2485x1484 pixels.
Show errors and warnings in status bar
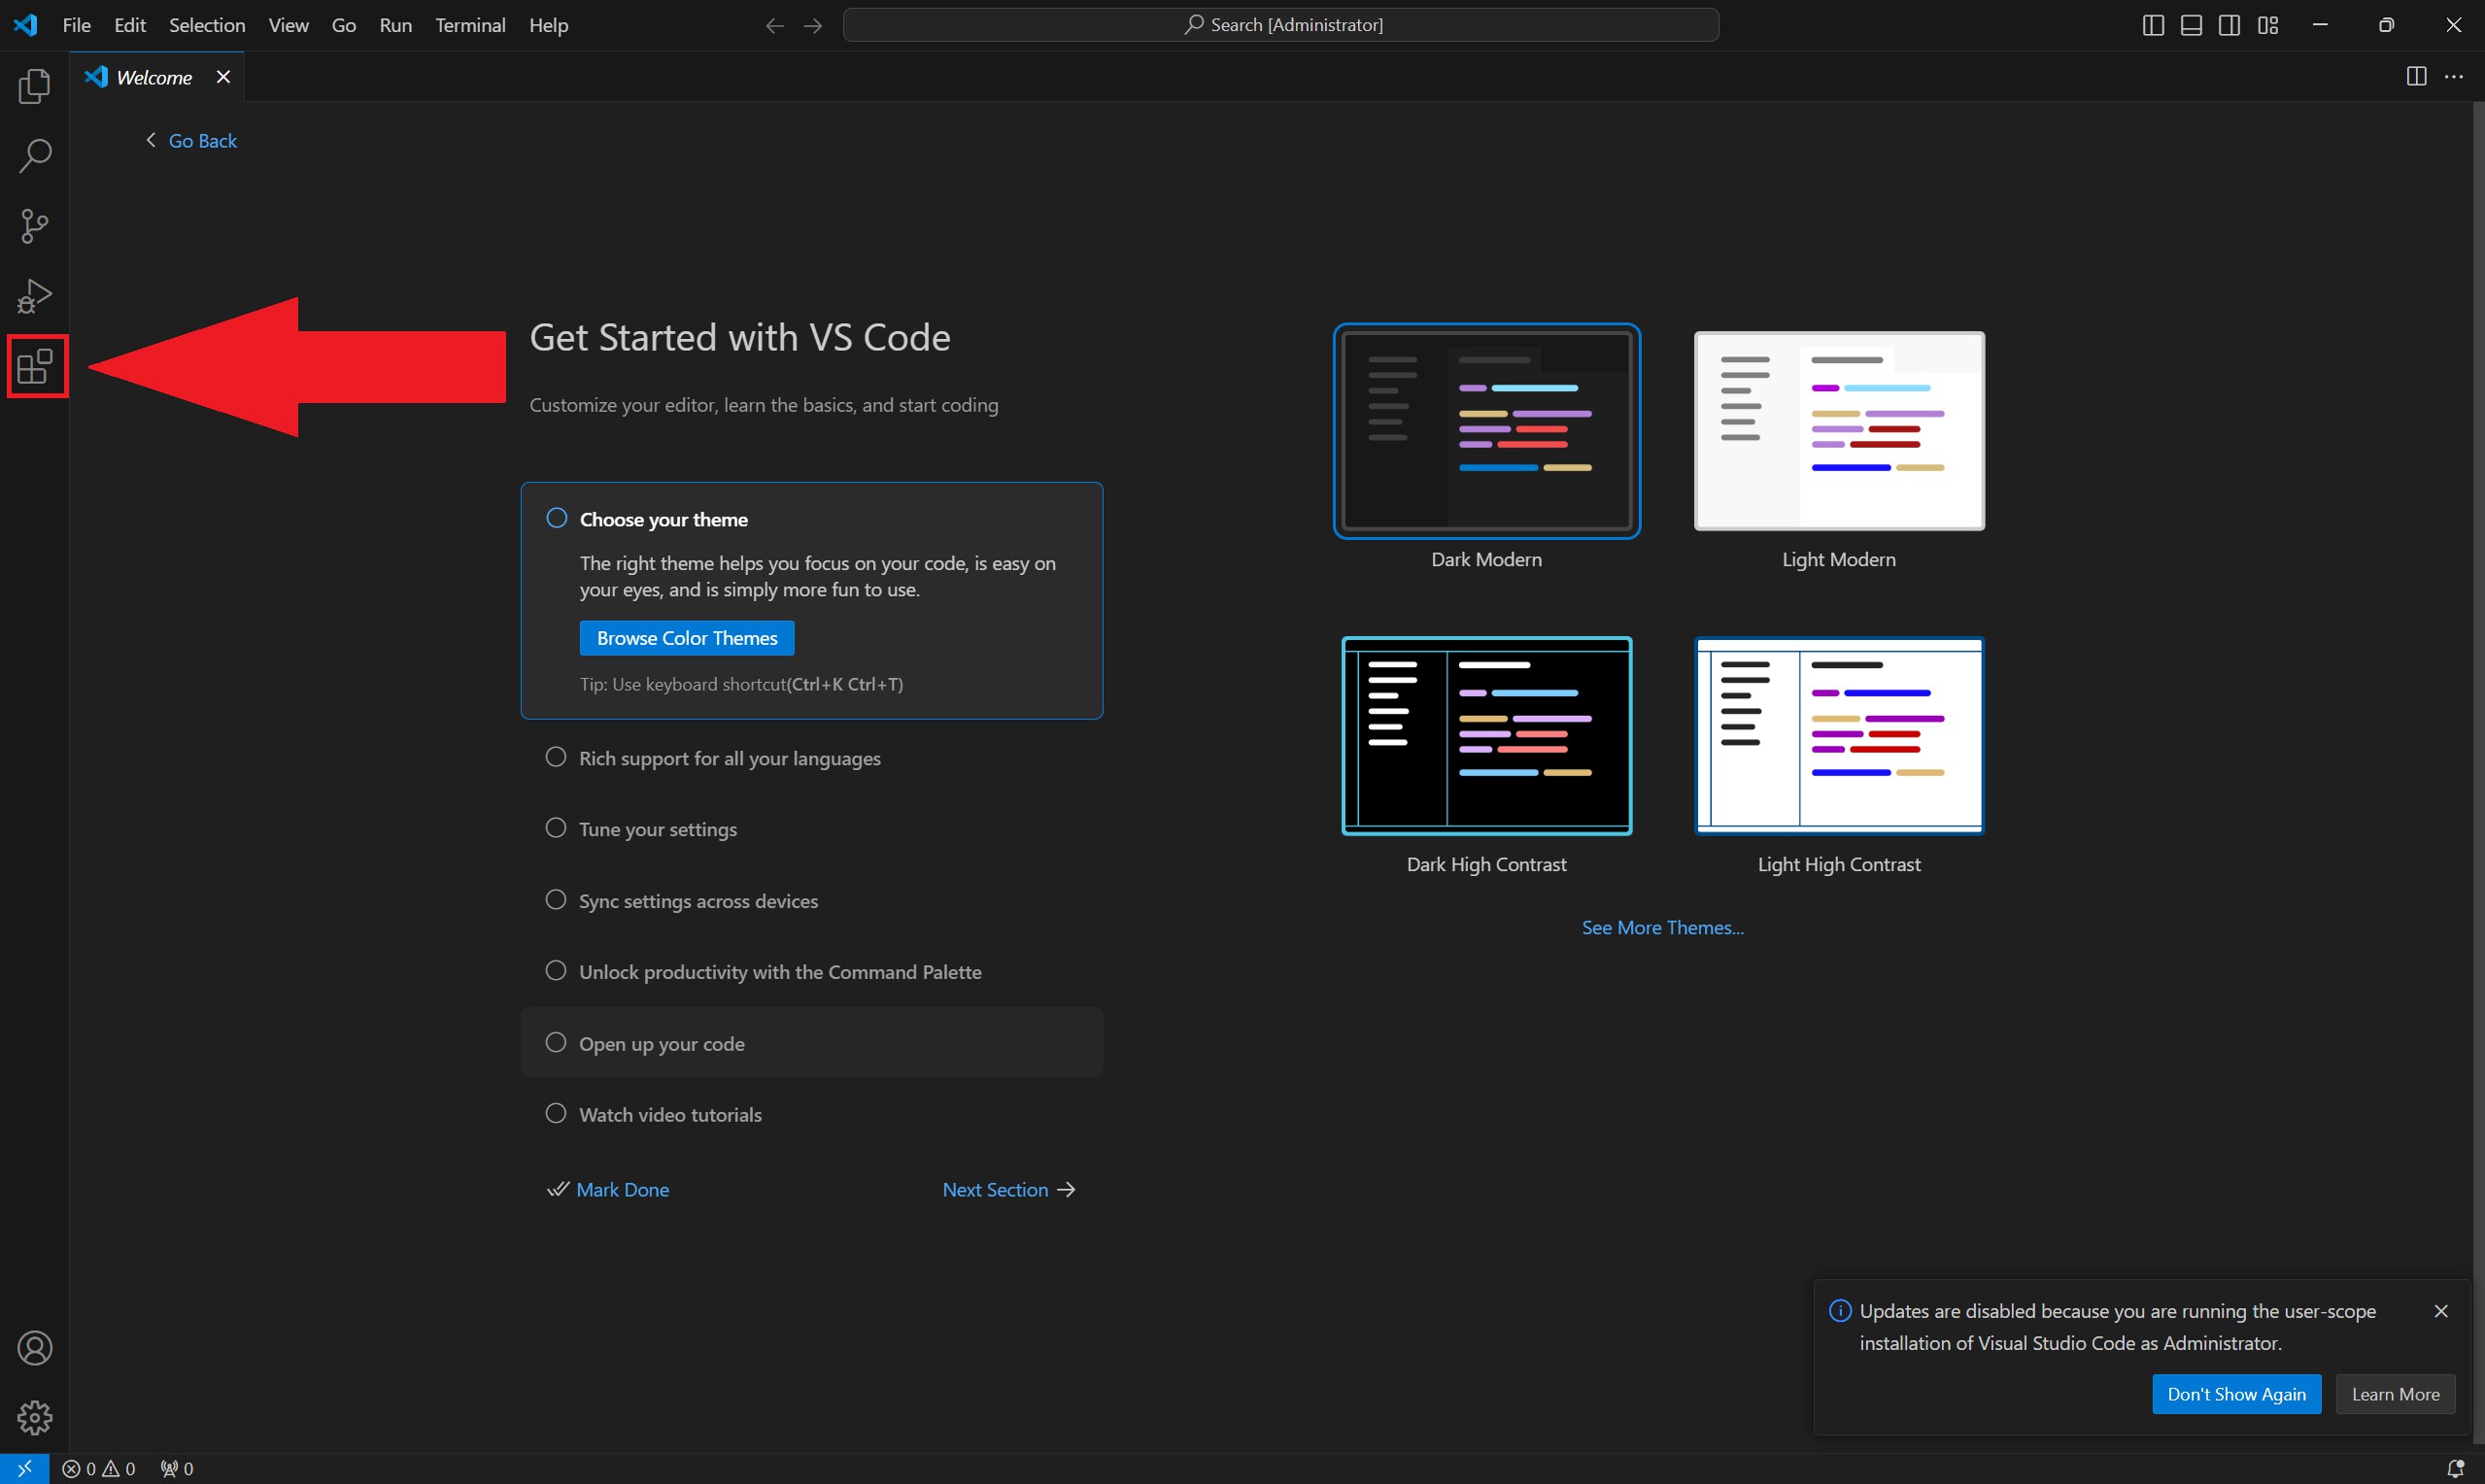(x=98, y=1468)
